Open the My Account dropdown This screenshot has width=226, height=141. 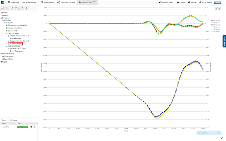coord(206,2)
